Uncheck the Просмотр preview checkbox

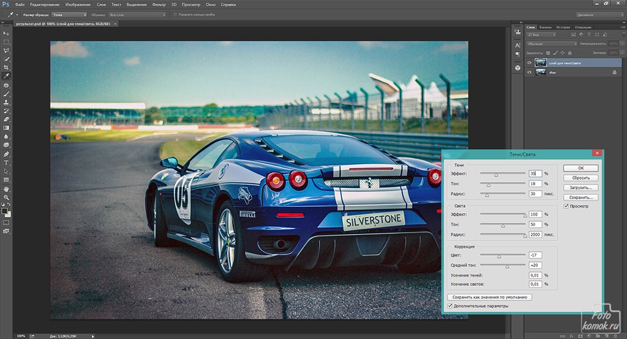[x=566, y=206]
